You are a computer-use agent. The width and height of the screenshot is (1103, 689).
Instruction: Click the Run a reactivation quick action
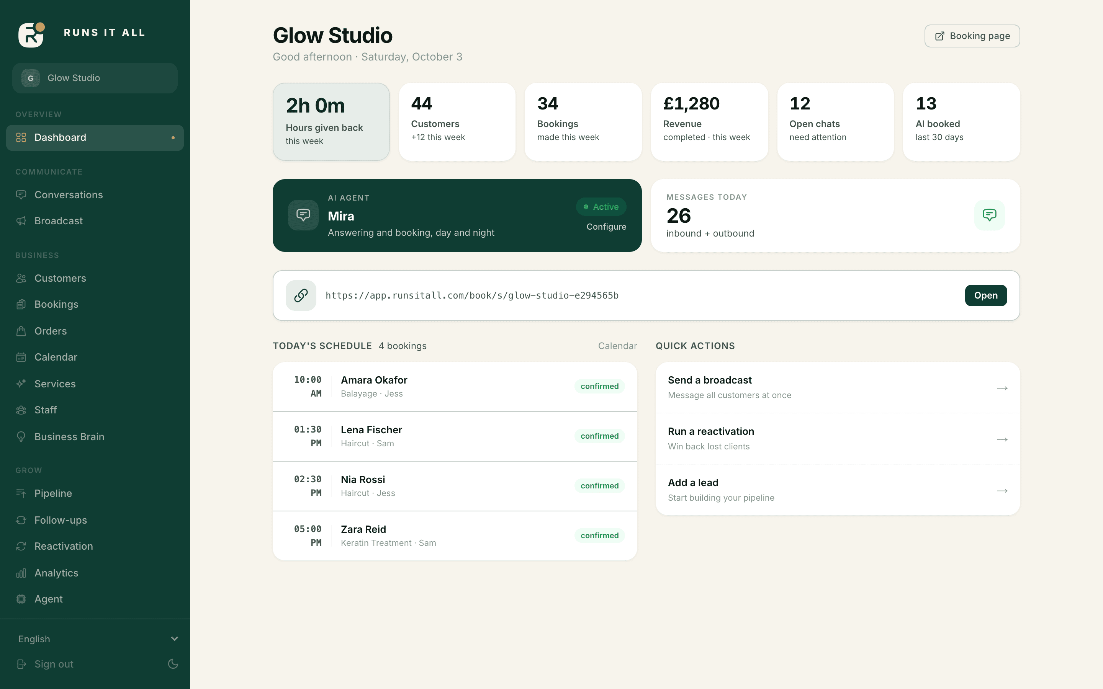[x=838, y=439]
